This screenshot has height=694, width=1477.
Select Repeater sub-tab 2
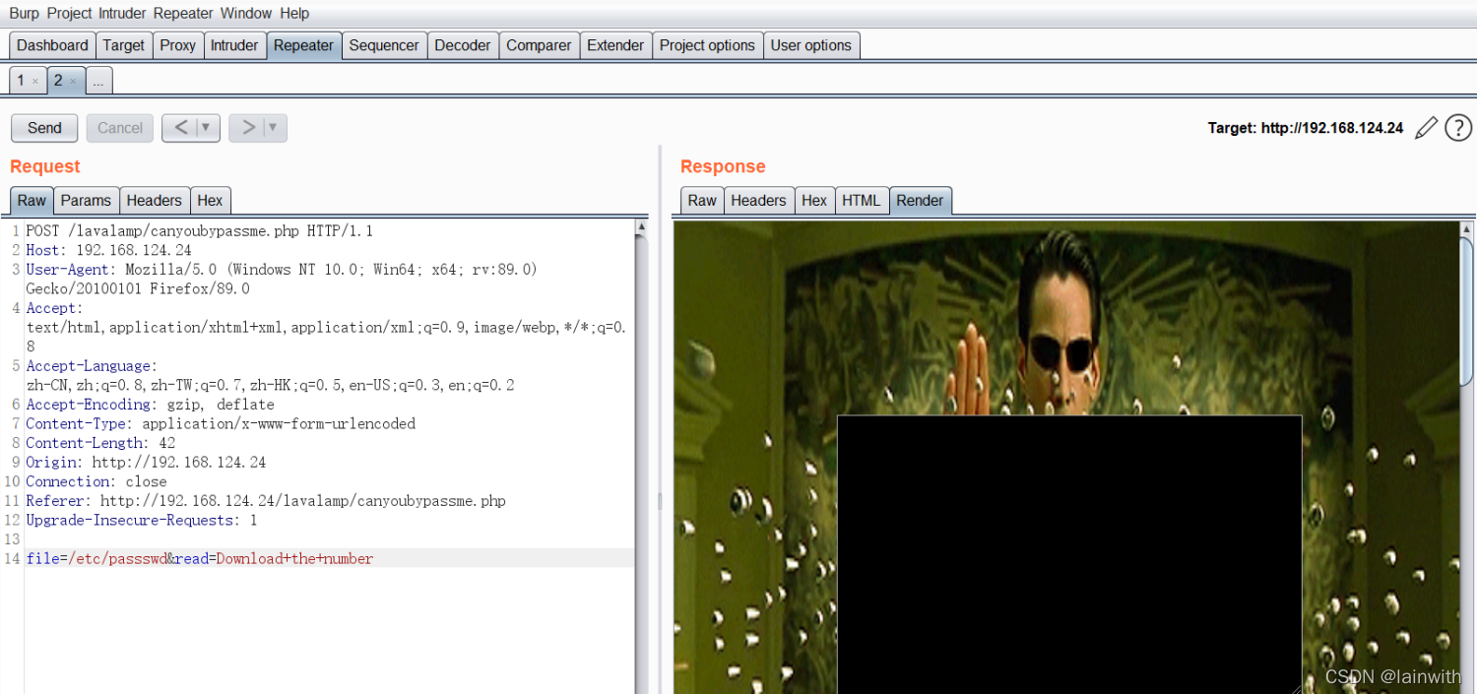(x=58, y=81)
